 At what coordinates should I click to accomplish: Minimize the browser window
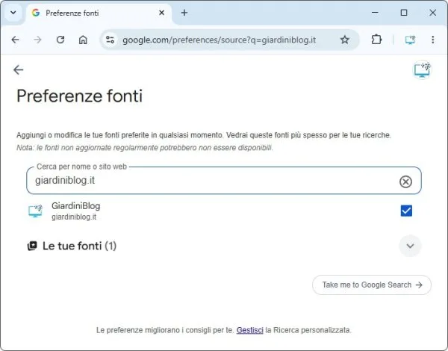point(375,13)
